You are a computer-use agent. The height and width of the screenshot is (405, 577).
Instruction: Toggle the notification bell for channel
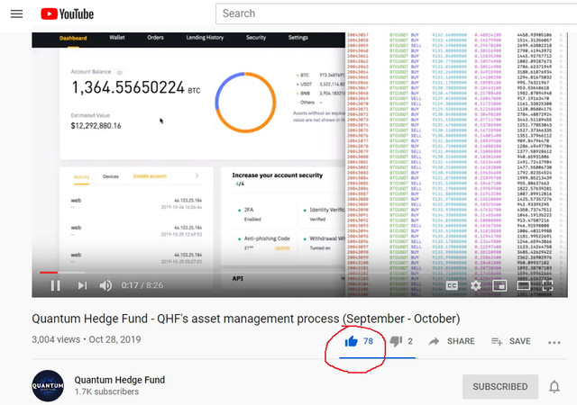click(x=554, y=387)
